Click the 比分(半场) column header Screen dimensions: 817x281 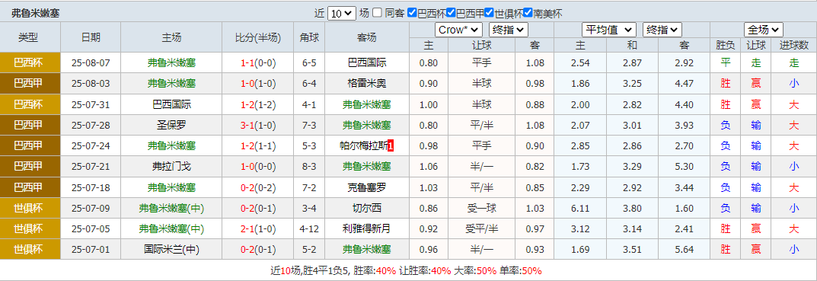258,37
